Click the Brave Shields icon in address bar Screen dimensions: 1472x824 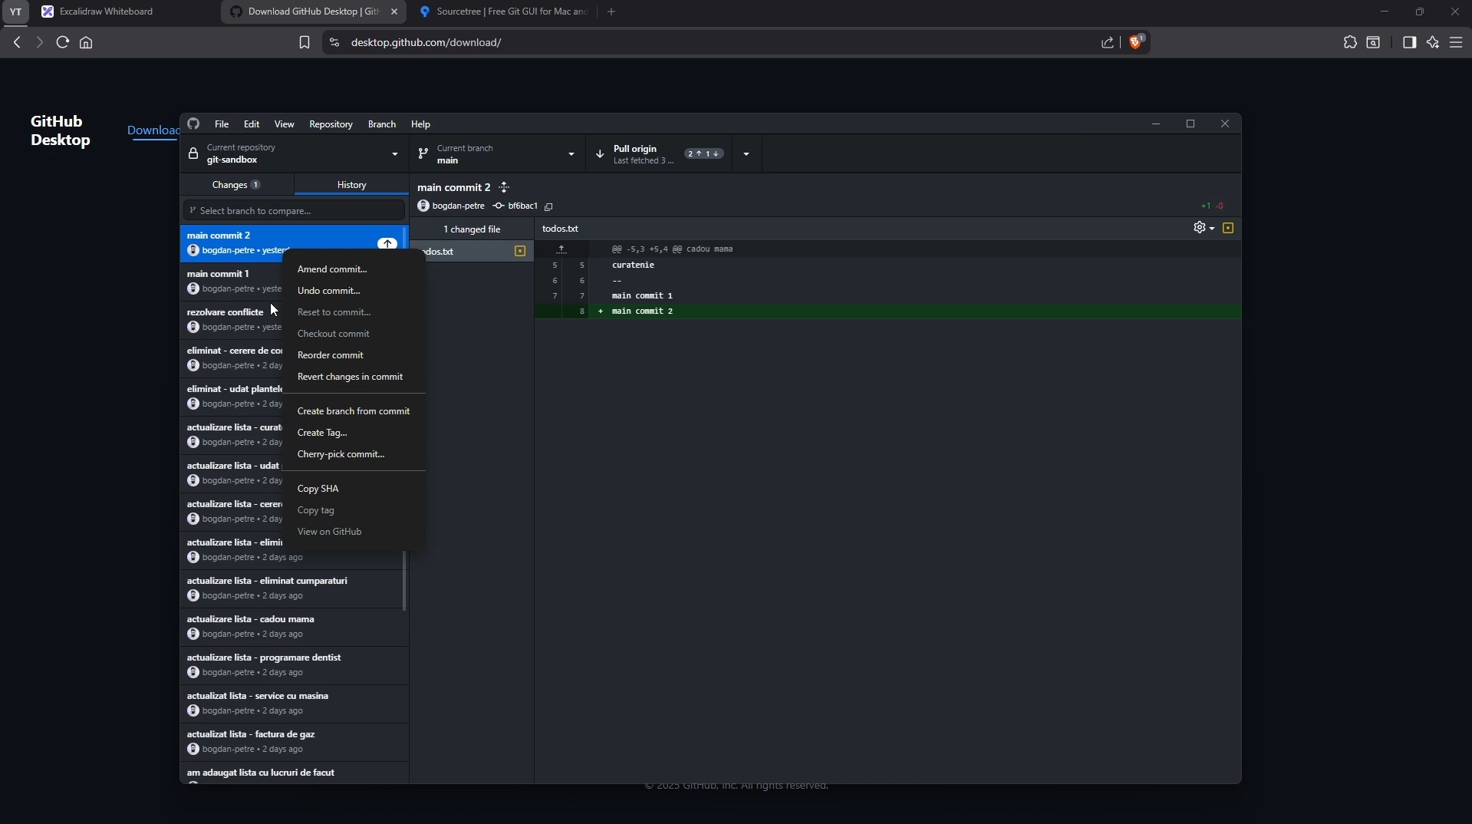point(1136,42)
